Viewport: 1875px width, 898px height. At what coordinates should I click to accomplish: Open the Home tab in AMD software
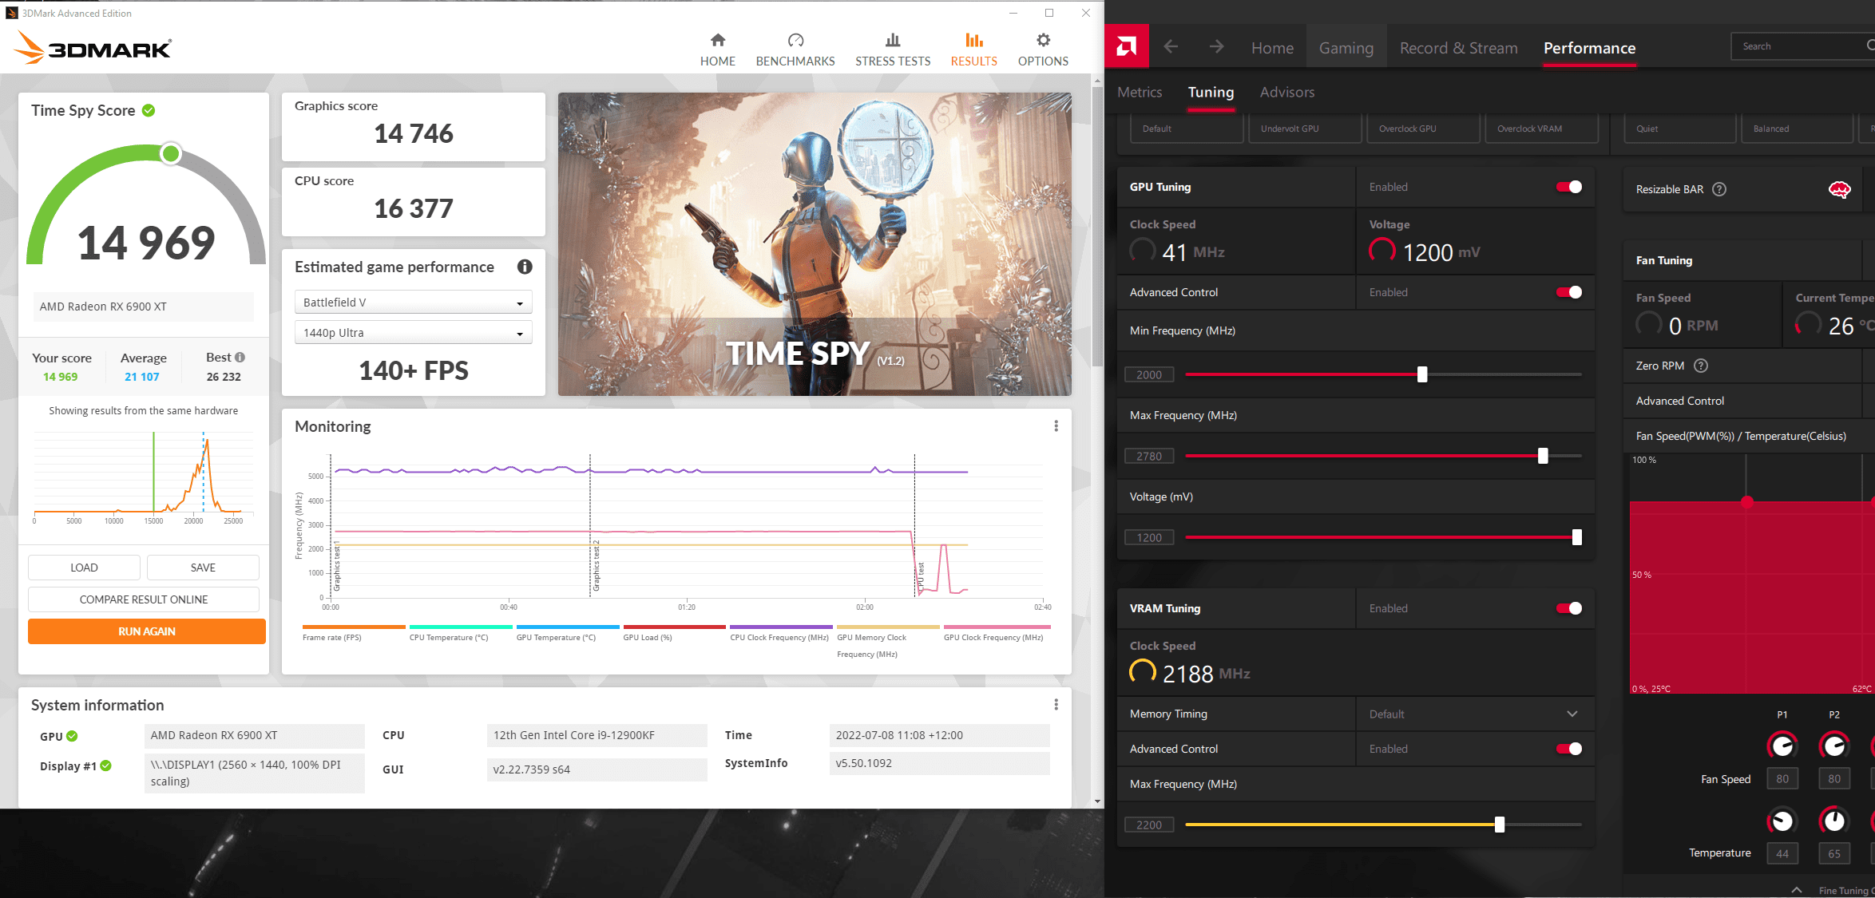(1272, 48)
